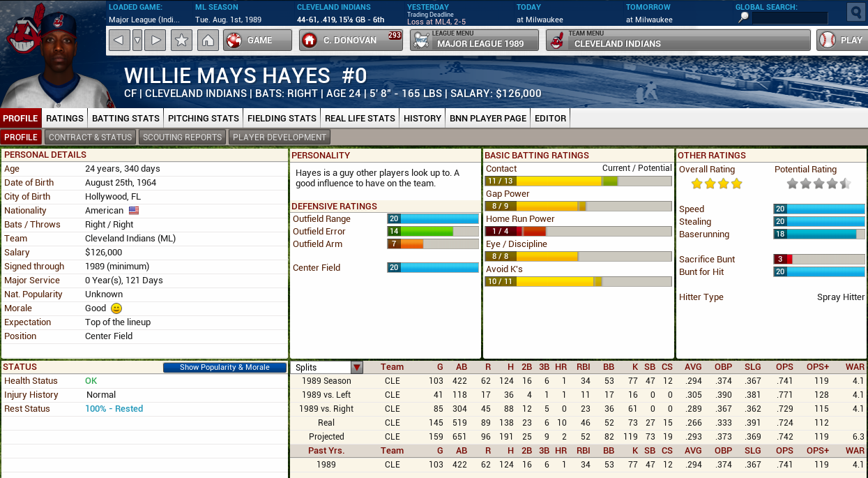
Task: Click the Outfield Arm rating bar
Action: point(433,244)
